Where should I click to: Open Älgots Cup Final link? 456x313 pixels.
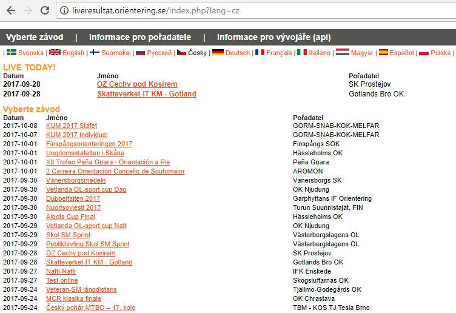click(x=70, y=217)
